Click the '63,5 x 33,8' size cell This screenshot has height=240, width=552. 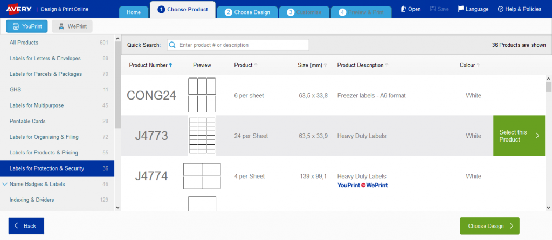[x=313, y=95]
